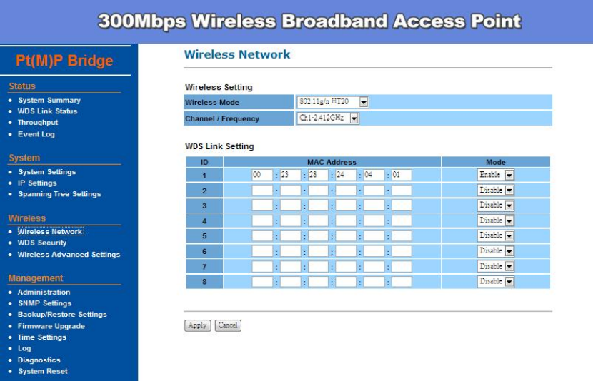This screenshot has height=381, width=593.
Task: Click the Wireless Network page heading
Action: pos(237,54)
